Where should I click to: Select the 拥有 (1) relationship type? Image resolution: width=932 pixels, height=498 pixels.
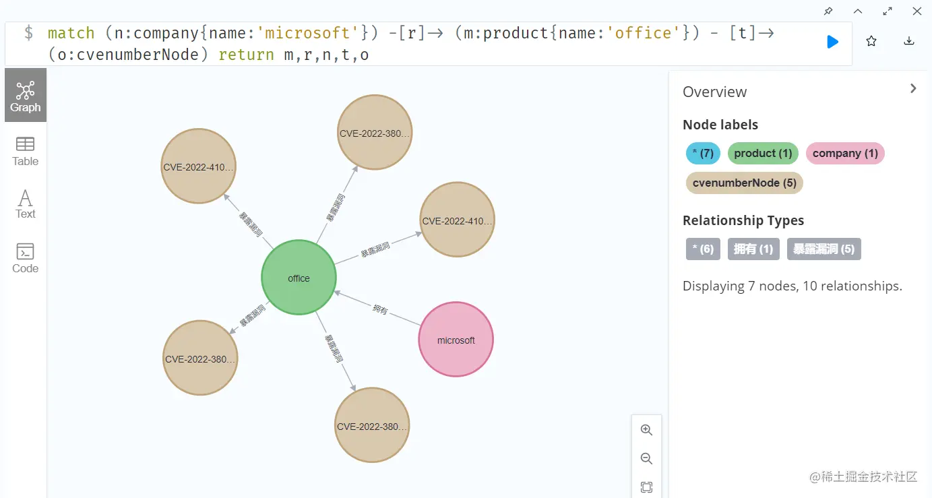[x=753, y=249]
